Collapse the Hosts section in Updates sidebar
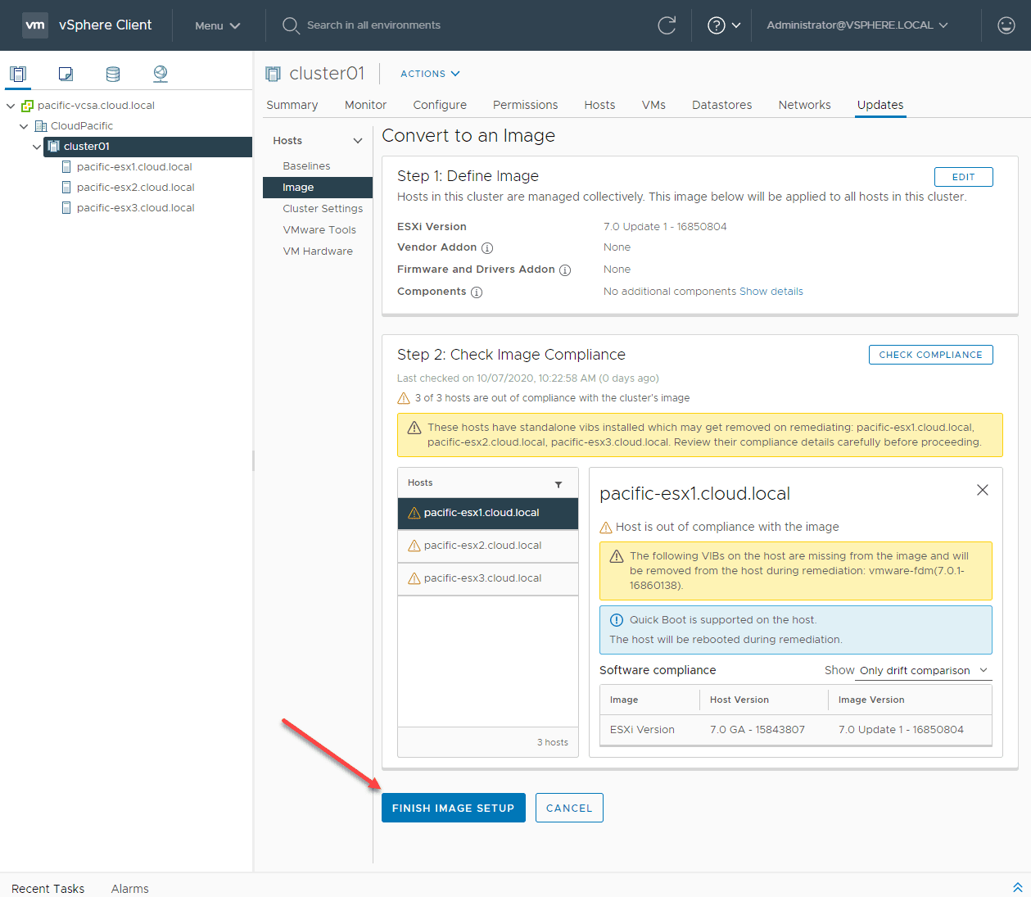 [358, 141]
